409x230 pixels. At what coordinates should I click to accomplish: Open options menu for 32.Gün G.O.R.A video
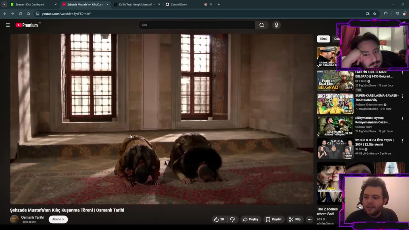[403, 141]
